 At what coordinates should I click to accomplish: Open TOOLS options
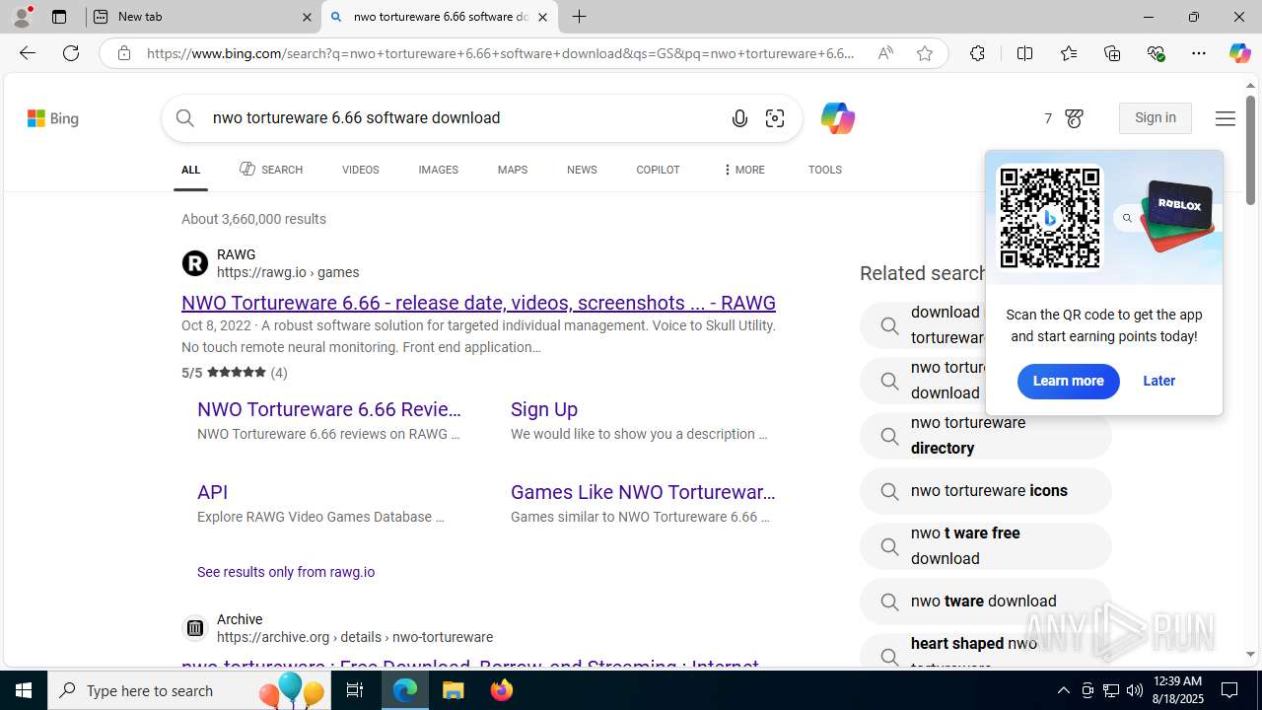[824, 170]
